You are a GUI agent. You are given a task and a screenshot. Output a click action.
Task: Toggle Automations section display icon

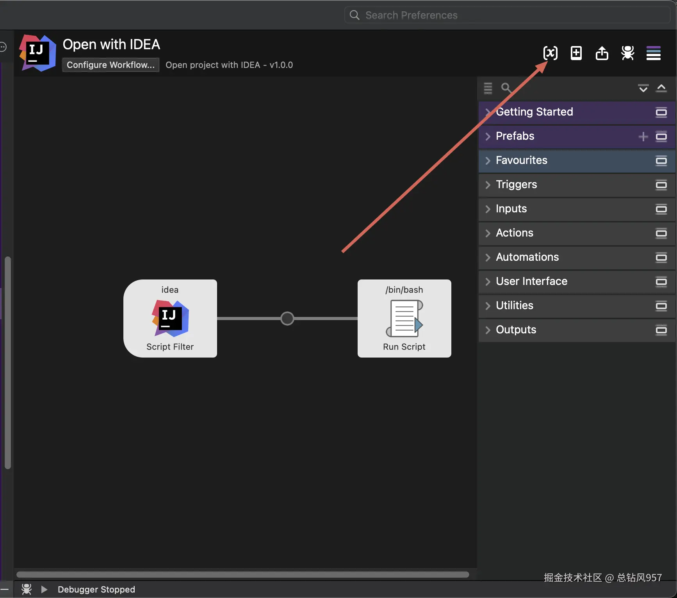[661, 258]
